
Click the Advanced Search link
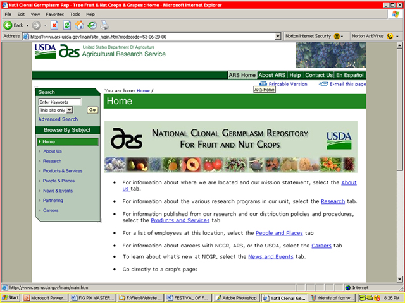click(x=58, y=119)
